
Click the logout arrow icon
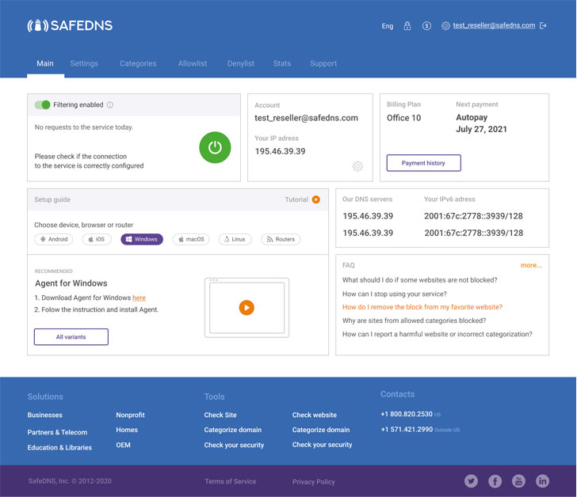click(x=543, y=25)
